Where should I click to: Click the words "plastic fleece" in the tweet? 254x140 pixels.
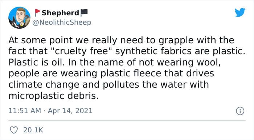pos(131,73)
